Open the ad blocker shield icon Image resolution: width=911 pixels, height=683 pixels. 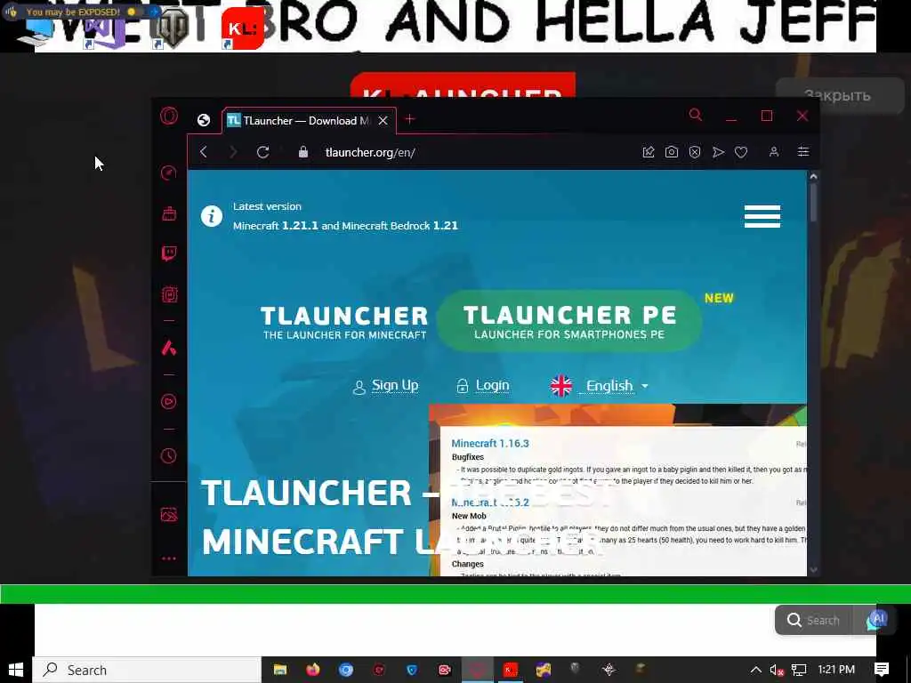click(x=695, y=152)
